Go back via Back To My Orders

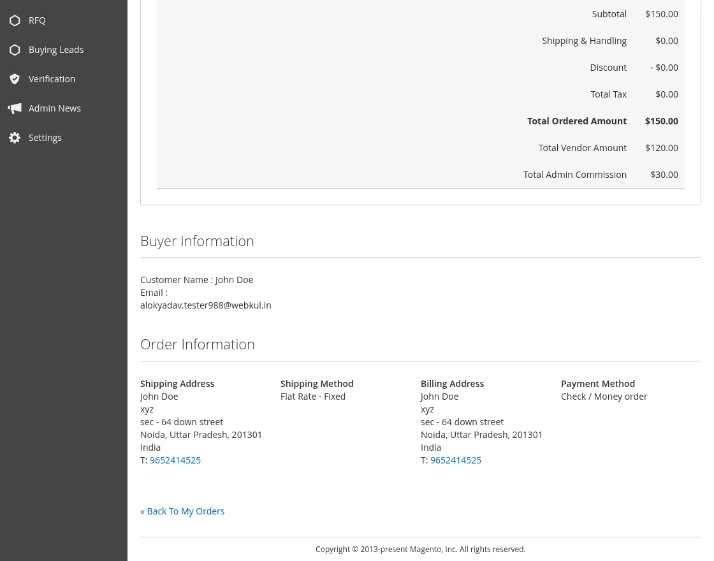182,511
